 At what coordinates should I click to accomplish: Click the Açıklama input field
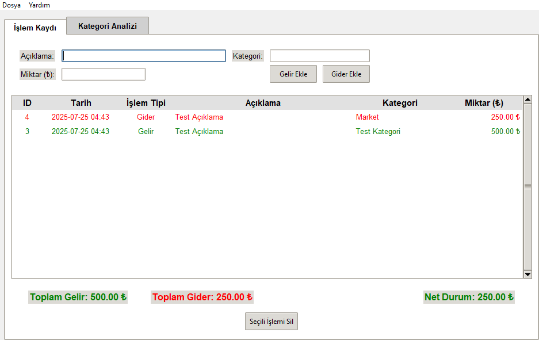click(144, 56)
